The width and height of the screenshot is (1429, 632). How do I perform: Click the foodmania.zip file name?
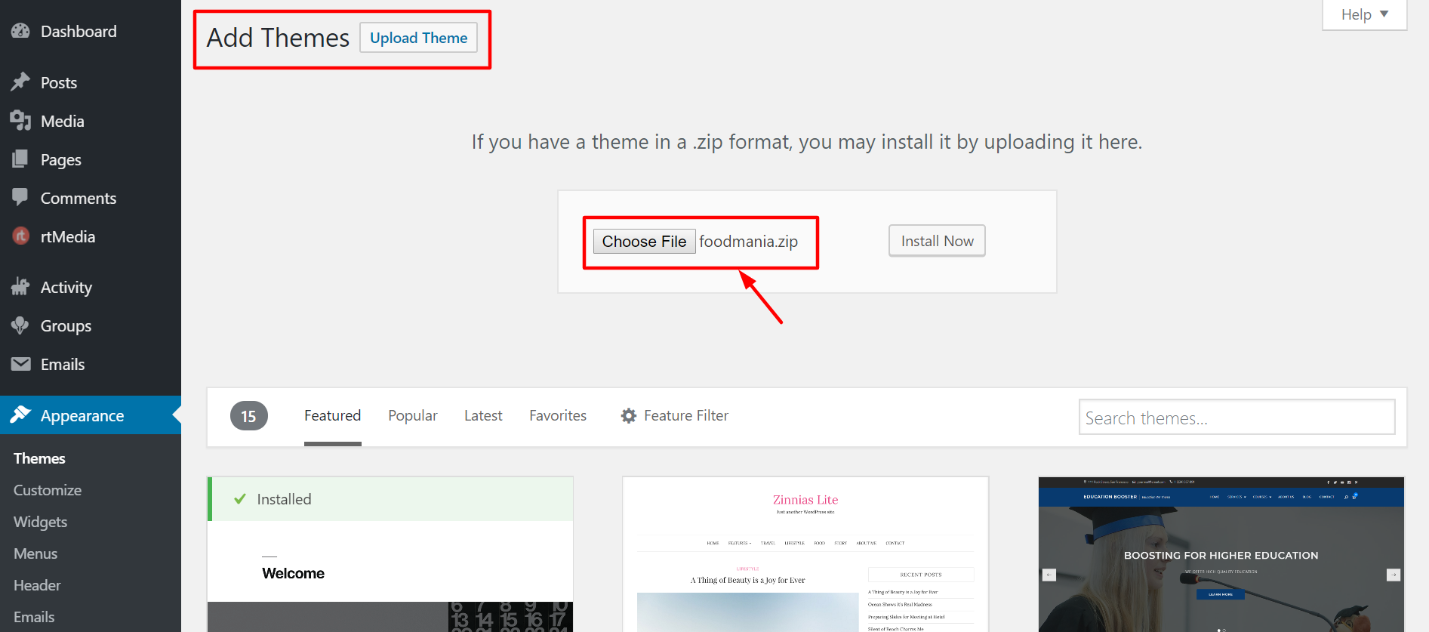coord(748,242)
